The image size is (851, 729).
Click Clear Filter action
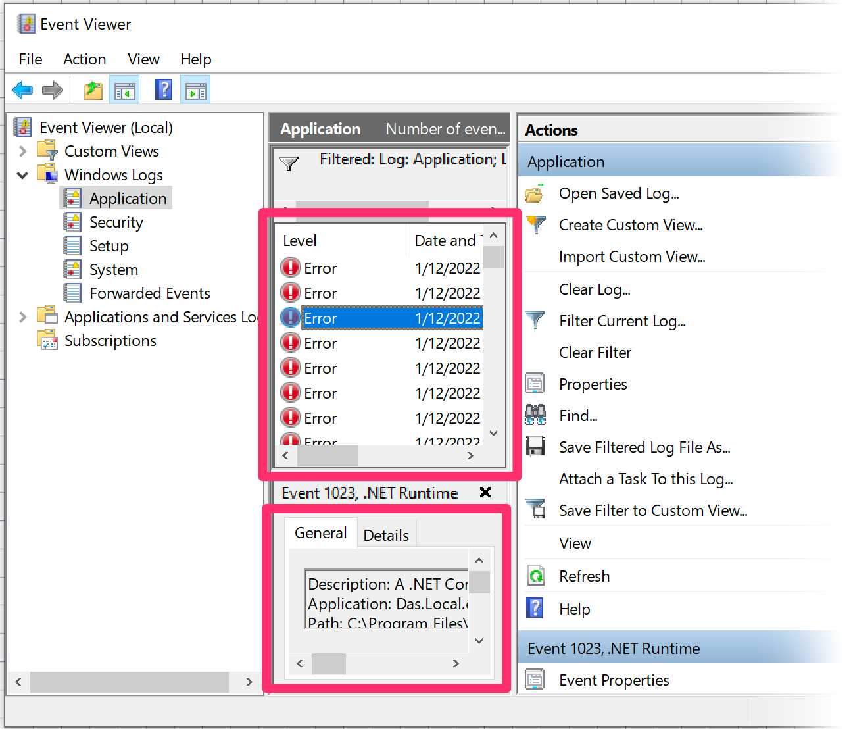(595, 353)
